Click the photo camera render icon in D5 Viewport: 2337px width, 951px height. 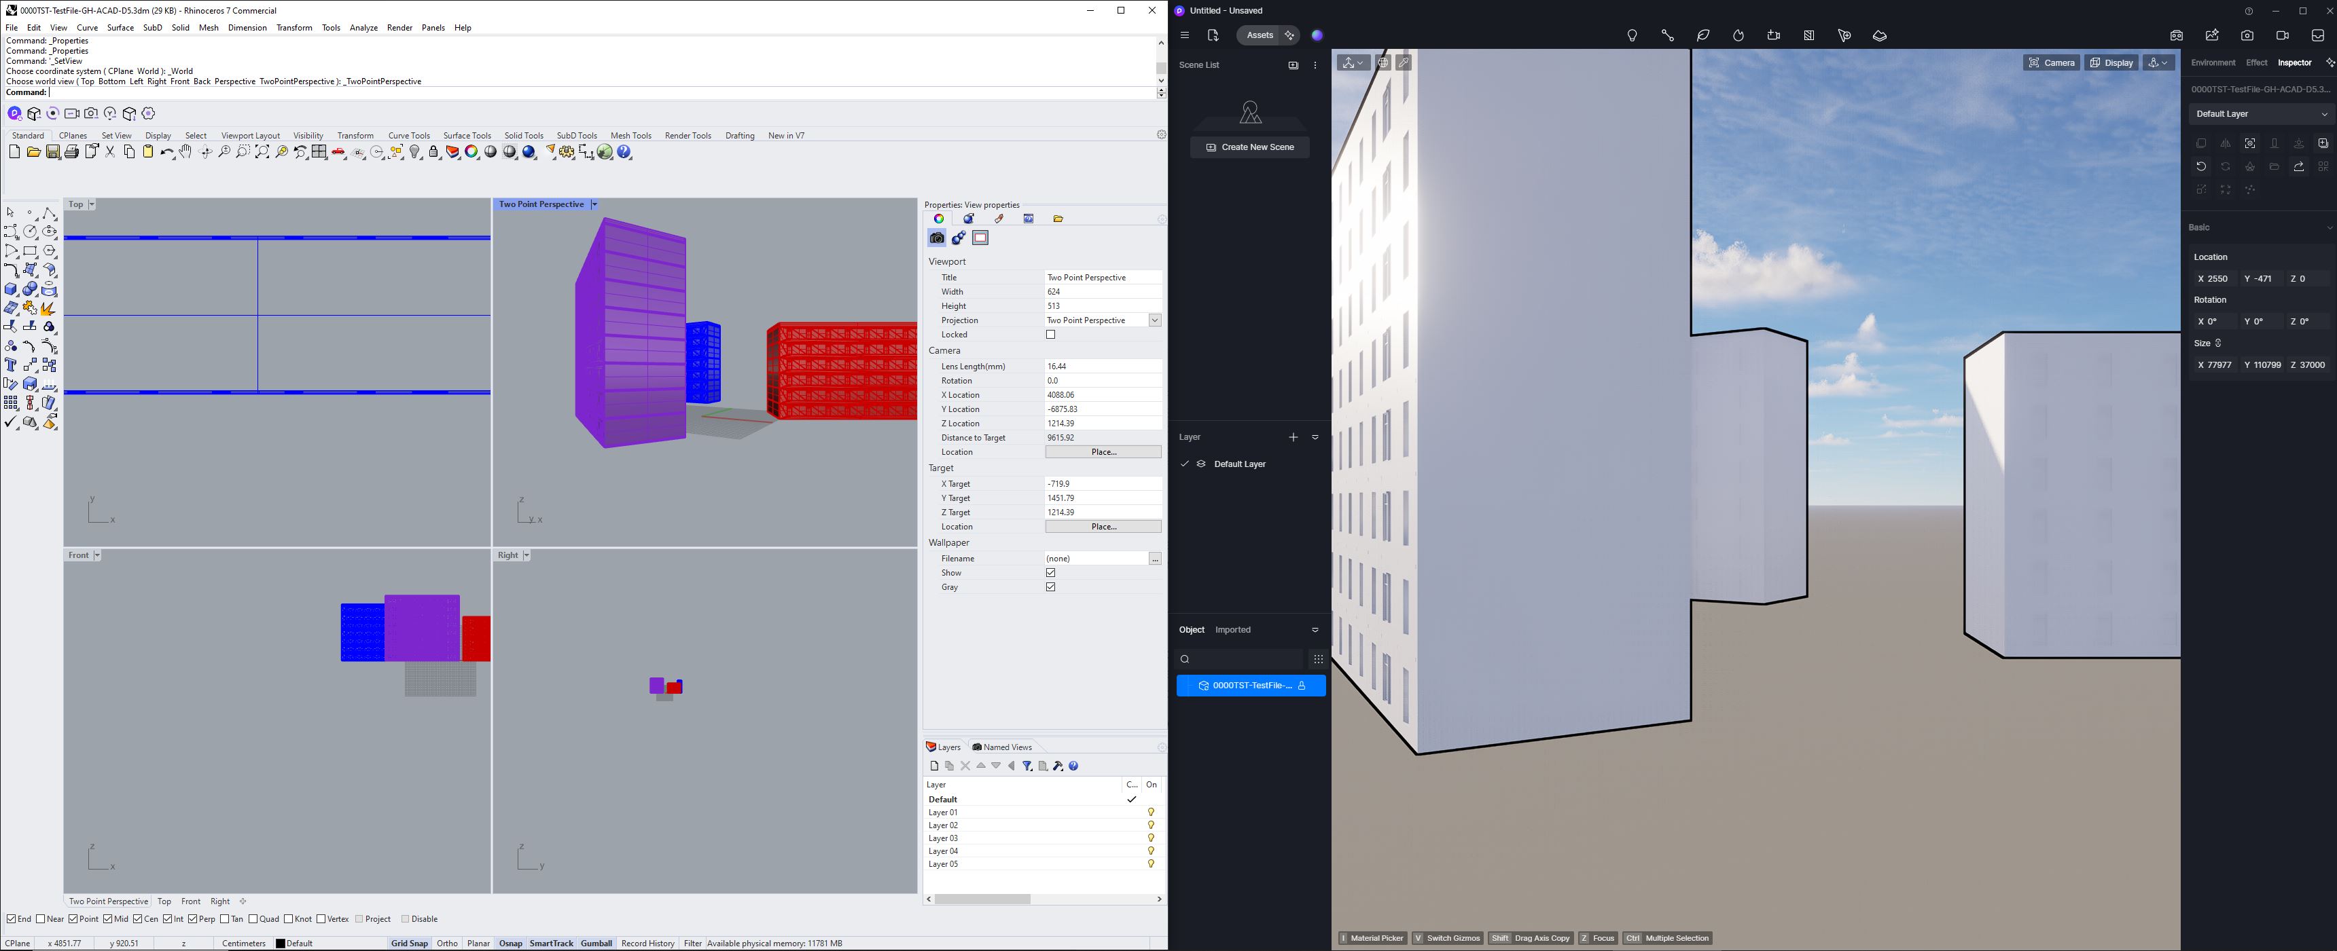[2247, 35]
